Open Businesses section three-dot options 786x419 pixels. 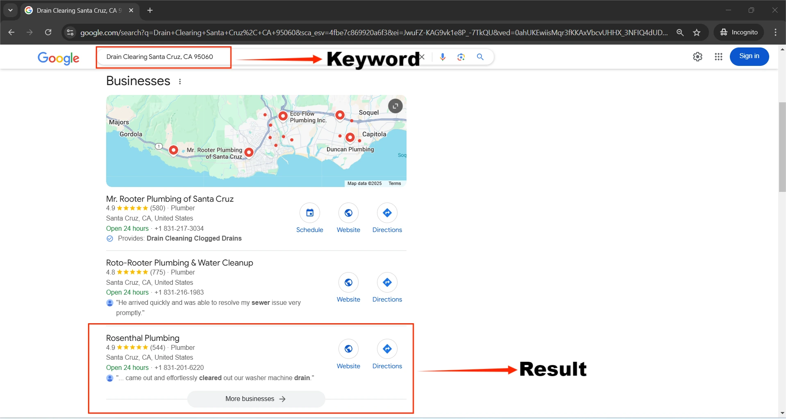click(180, 81)
